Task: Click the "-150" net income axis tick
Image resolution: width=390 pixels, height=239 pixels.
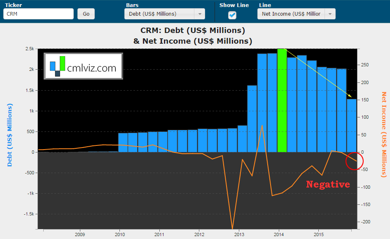Action: [x=365, y=205]
